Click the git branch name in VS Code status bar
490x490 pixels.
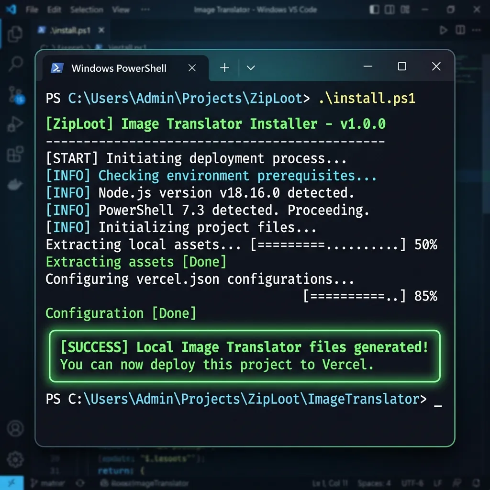(x=48, y=483)
